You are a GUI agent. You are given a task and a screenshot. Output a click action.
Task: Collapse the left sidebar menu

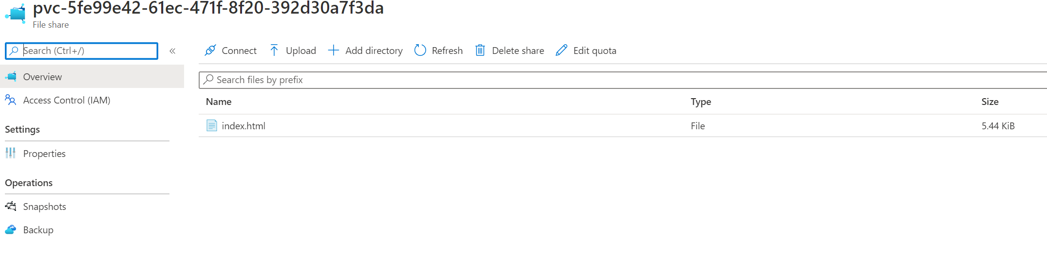tap(172, 51)
